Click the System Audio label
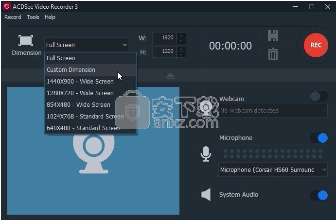336x220 pixels. coord(239,195)
